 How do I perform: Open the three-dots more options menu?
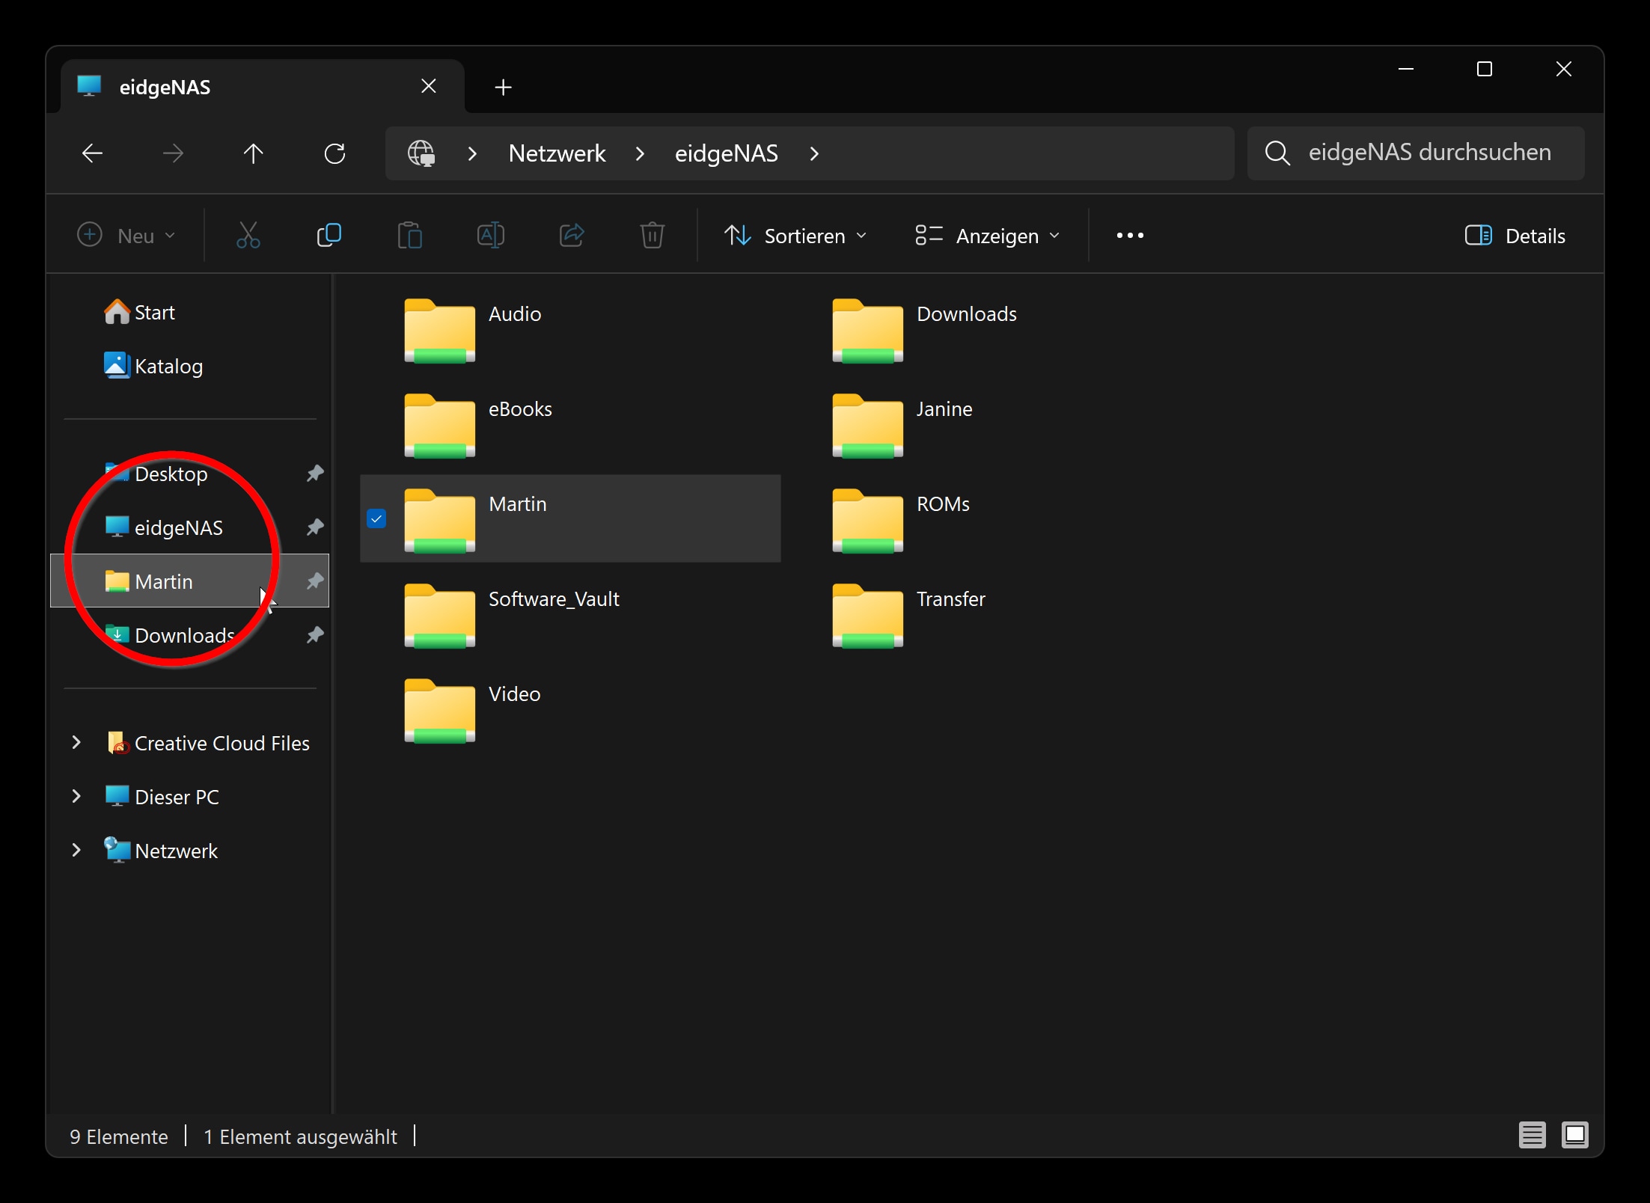point(1129,236)
